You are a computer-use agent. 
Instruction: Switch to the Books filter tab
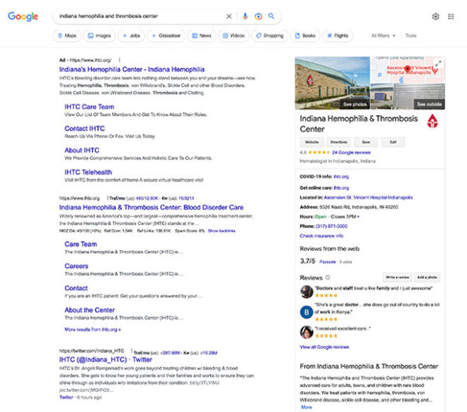(x=305, y=36)
